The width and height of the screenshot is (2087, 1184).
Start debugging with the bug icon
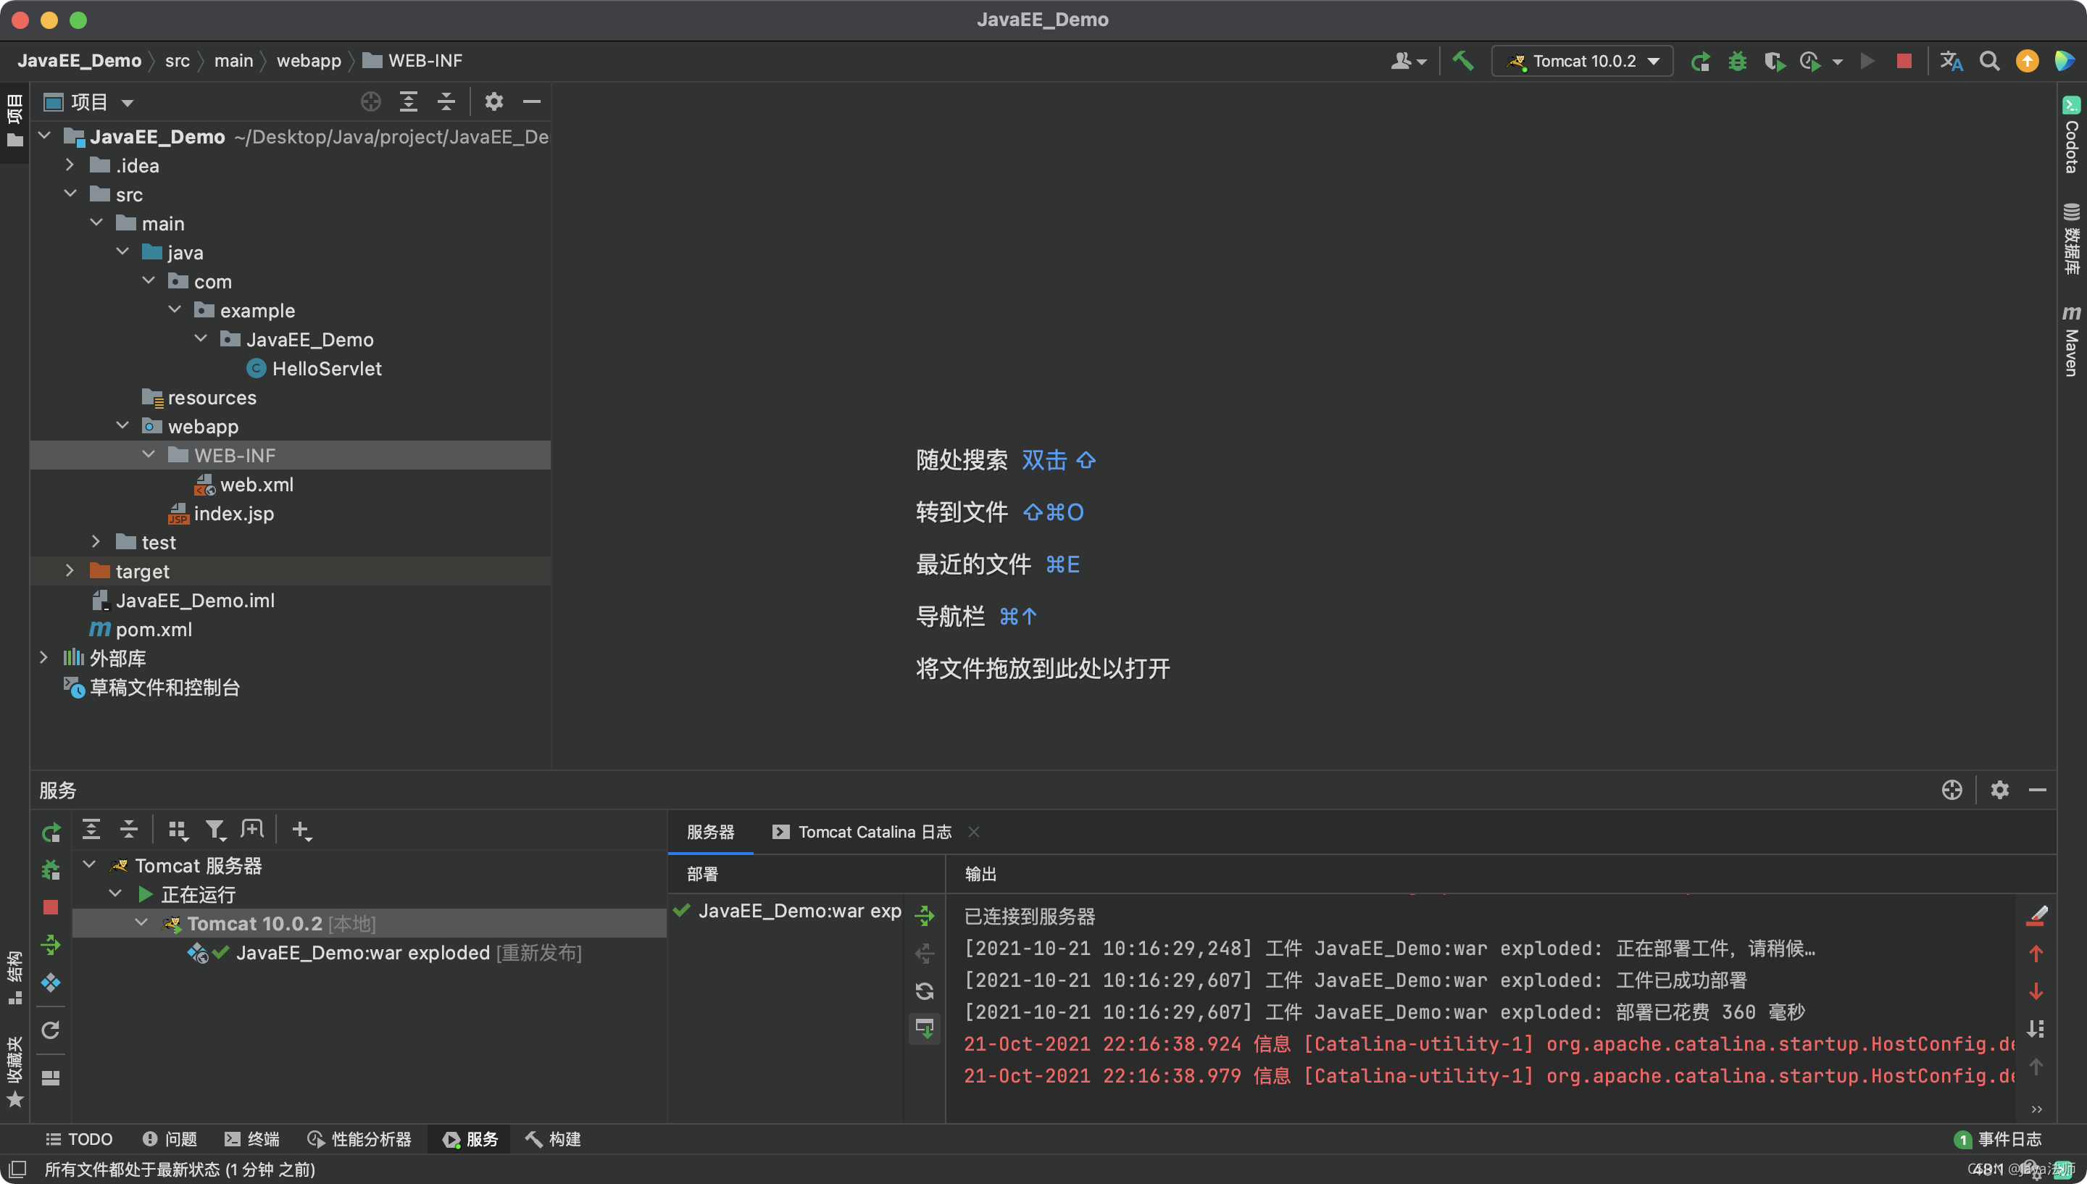(x=1736, y=61)
